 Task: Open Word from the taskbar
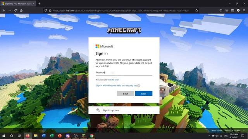44,136
